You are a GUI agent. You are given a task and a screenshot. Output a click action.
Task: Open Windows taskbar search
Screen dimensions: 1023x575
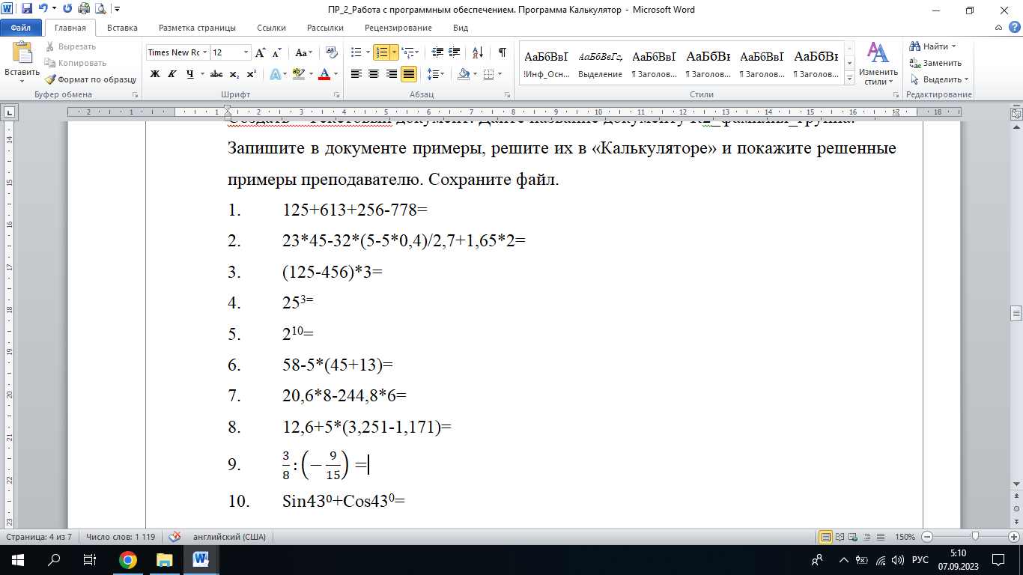[x=54, y=560]
